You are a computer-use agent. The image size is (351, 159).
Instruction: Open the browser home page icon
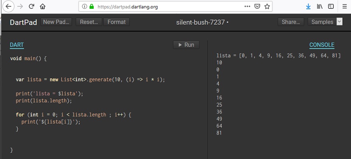coord(42,6)
